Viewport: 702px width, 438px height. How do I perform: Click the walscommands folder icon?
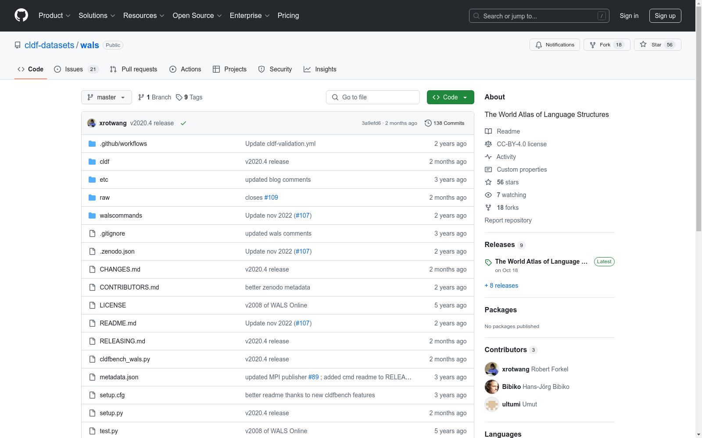(92, 215)
